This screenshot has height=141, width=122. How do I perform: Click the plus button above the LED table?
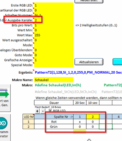tap(37, 111)
